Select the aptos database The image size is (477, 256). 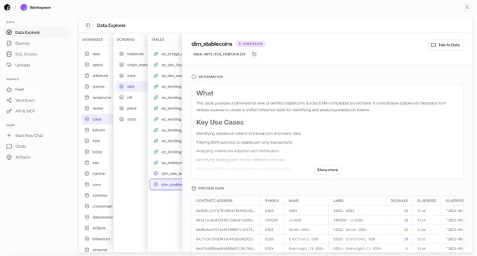point(97,65)
